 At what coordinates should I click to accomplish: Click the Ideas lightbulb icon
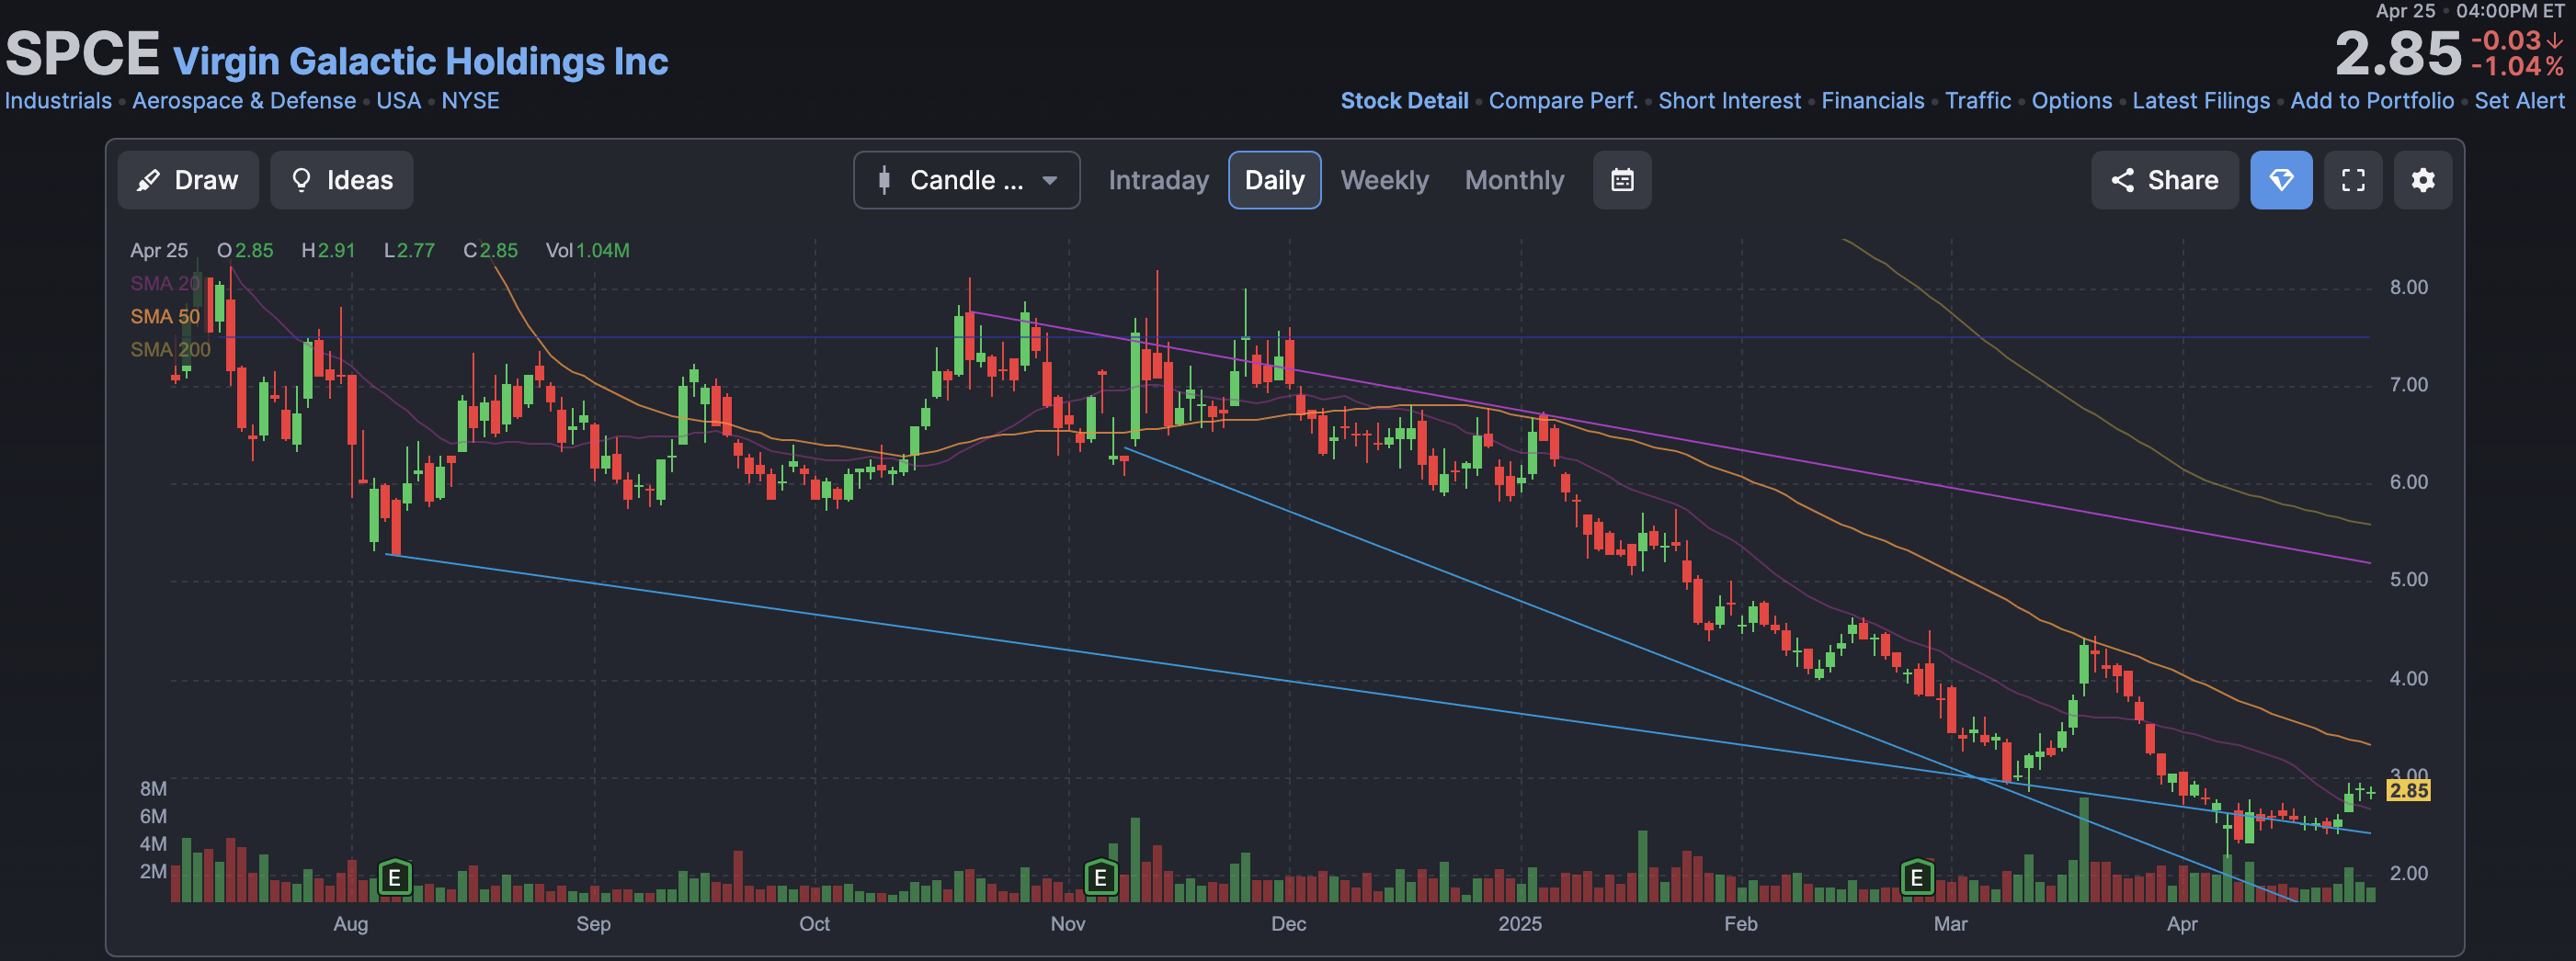[x=300, y=180]
